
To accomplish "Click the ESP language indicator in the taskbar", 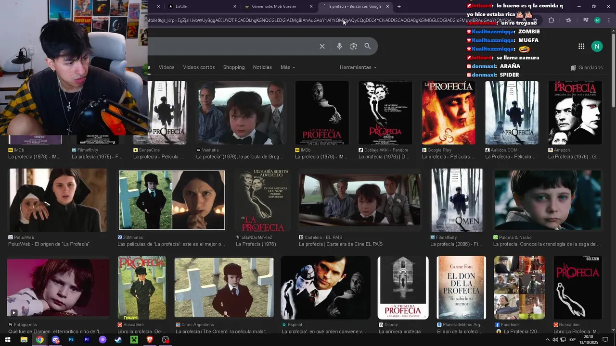I will [x=572, y=340].
